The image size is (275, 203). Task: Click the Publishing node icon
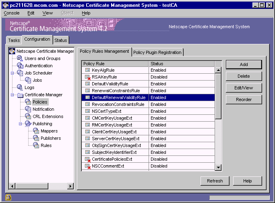[28, 124]
